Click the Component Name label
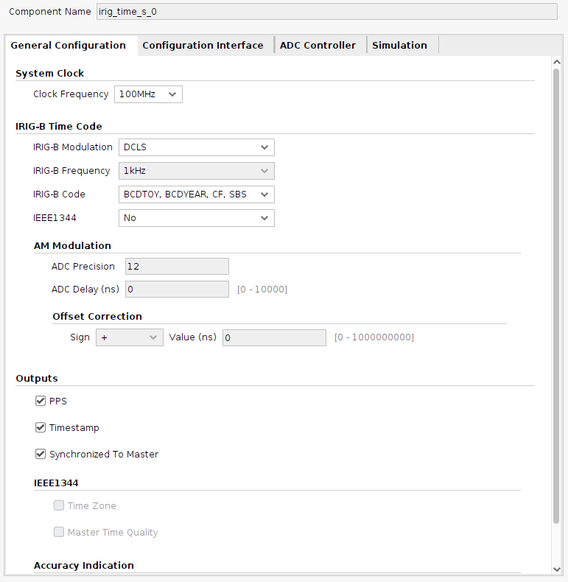The image size is (568, 582). coord(50,12)
